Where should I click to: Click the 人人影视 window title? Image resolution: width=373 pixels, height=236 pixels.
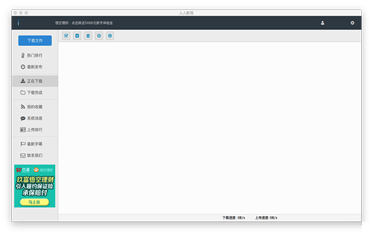(186, 13)
